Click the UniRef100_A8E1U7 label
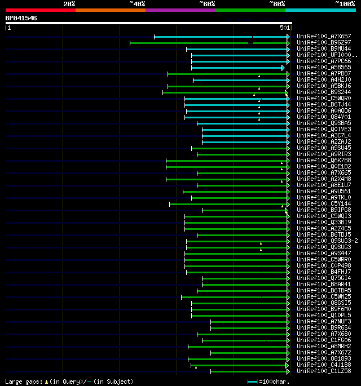 [x=324, y=185]
